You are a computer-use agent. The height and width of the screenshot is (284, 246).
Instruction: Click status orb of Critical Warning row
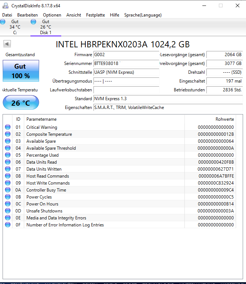tap(8, 127)
